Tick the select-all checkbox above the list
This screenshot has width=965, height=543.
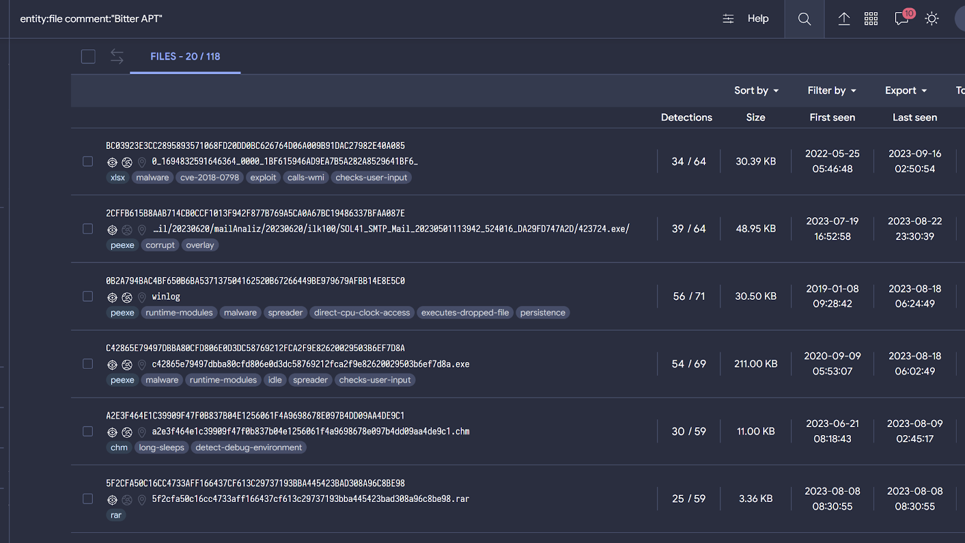click(x=88, y=56)
